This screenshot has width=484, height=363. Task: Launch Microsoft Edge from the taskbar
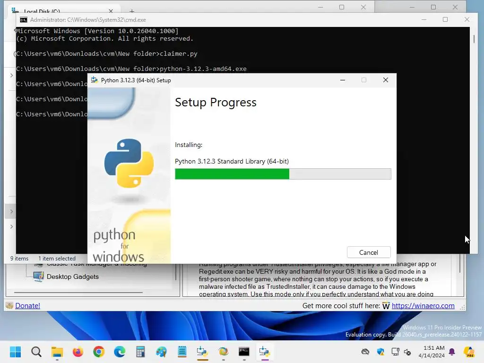coord(120,352)
